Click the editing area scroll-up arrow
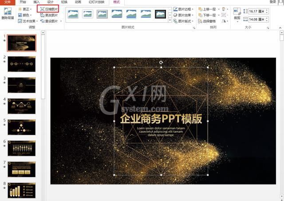The height and width of the screenshot is (201, 284). 282,33
